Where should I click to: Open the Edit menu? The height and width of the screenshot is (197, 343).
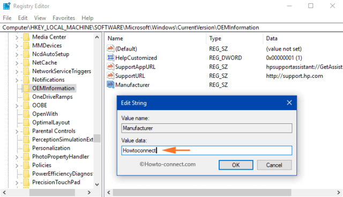click(23, 18)
